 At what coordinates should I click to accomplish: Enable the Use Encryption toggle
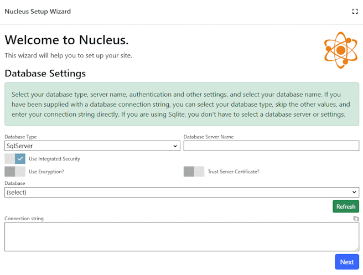pyautogui.click(x=15, y=172)
